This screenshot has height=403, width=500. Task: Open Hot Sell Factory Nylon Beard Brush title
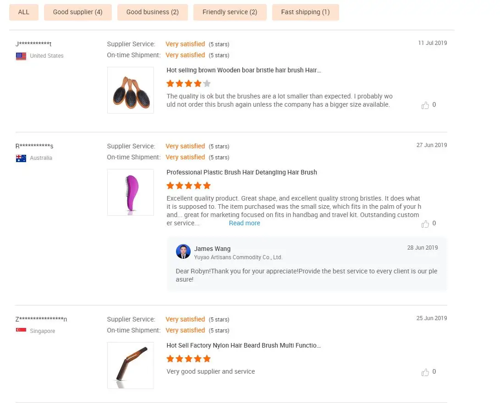coord(244,345)
